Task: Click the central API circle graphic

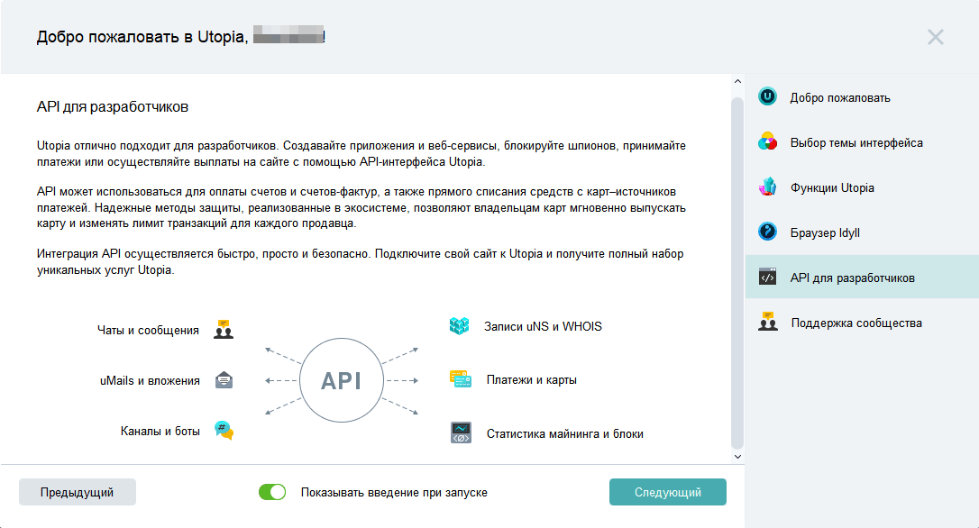Action: click(x=342, y=380)
